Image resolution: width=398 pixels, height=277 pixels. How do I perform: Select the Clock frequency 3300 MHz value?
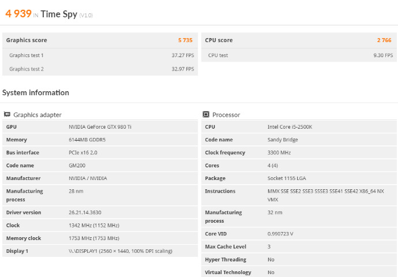(x=279, y=153)
